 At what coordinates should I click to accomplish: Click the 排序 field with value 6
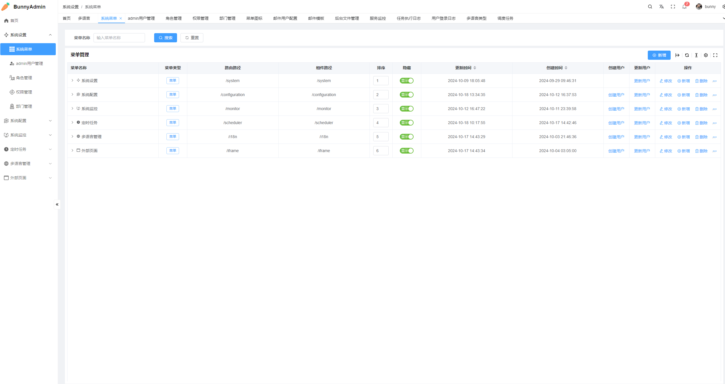pos(381,151)
